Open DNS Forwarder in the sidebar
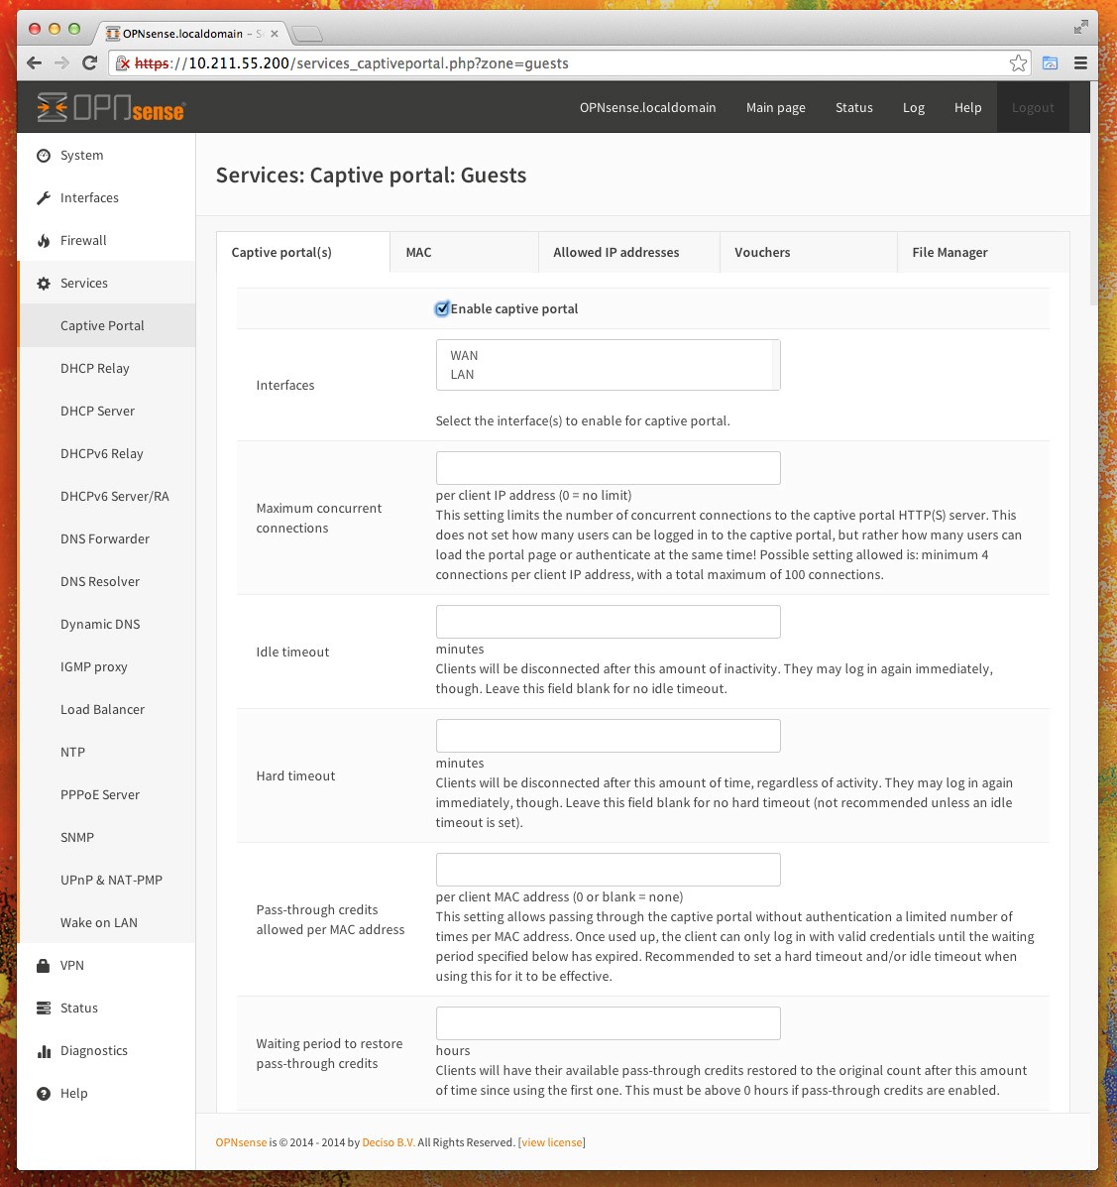The width and height of the screenshot is (1117, 1187). coord(107,539)
